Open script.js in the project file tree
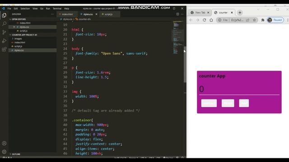289x162 pixels. coord(18,46)
